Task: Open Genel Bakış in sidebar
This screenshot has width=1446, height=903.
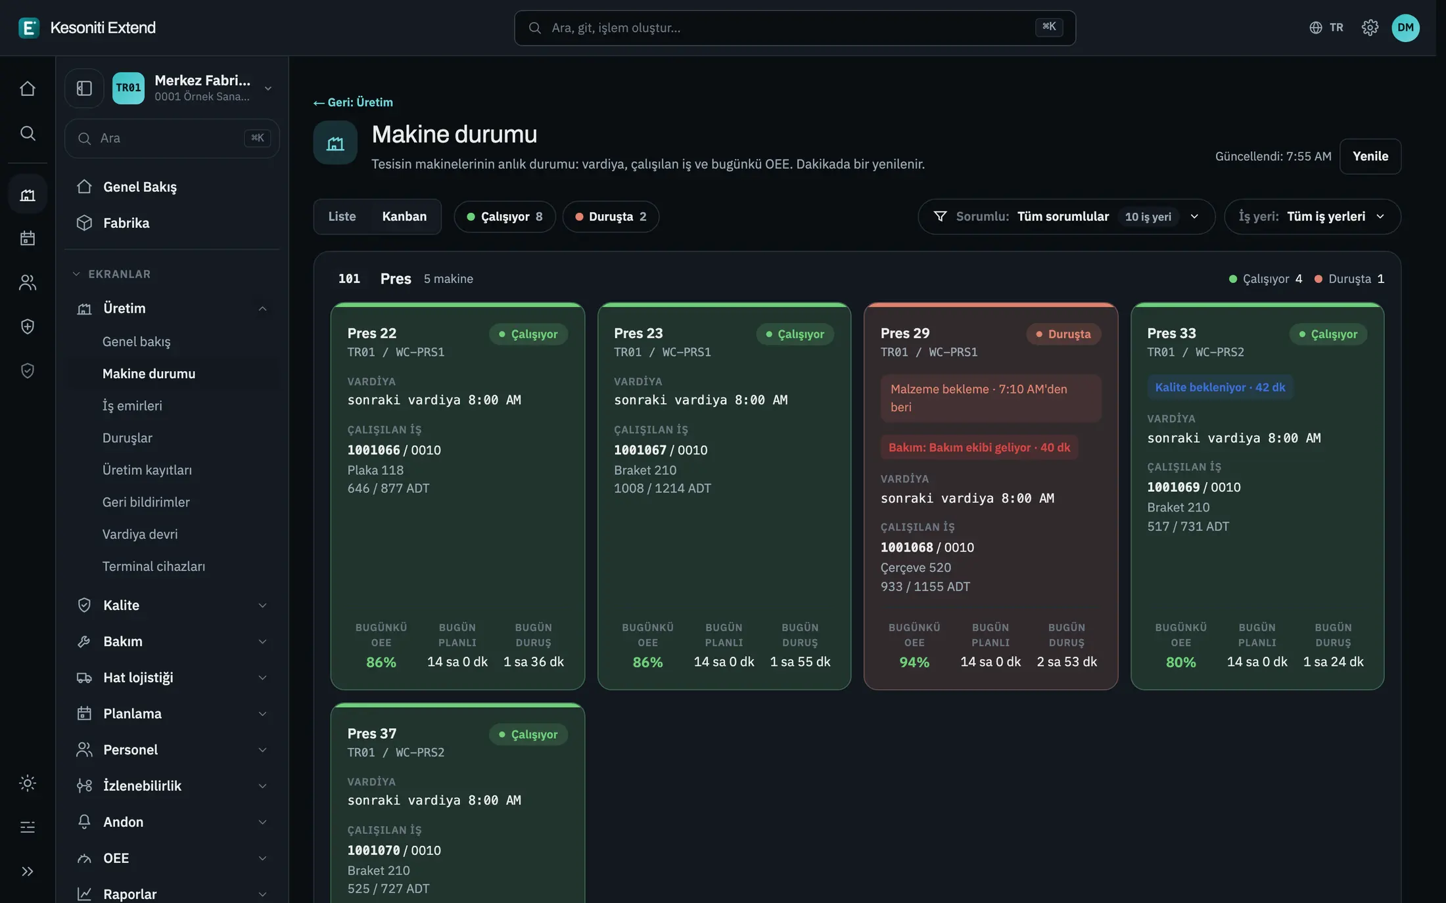Action: click(x=172, y=187)
